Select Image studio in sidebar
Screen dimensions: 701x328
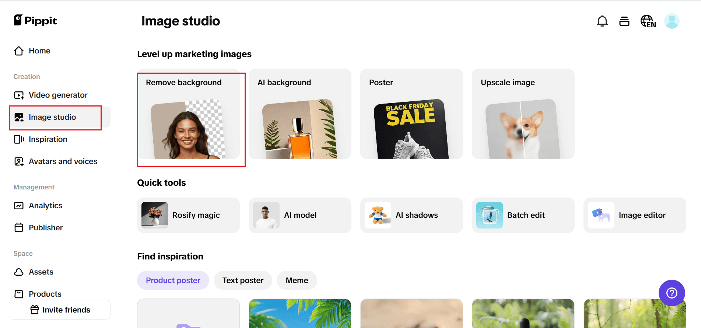[x=60, y=117]
